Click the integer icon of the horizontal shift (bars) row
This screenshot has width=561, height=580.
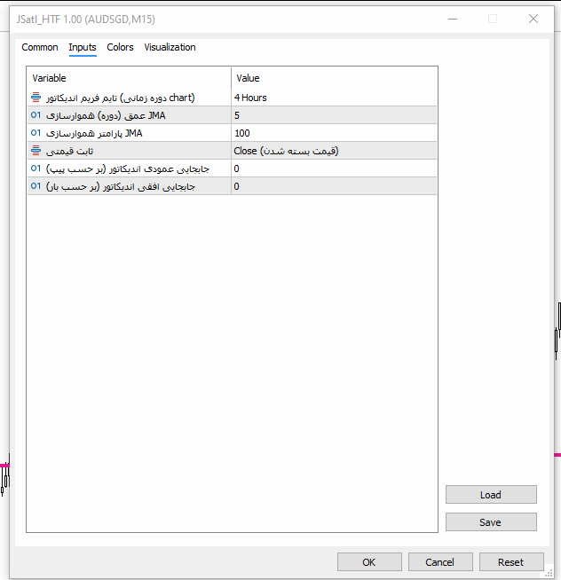tap(36, 186)
